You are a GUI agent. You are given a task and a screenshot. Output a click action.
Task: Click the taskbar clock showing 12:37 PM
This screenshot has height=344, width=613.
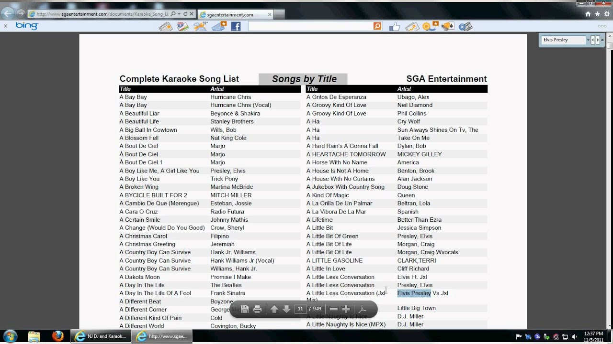(x=594, y=336)
